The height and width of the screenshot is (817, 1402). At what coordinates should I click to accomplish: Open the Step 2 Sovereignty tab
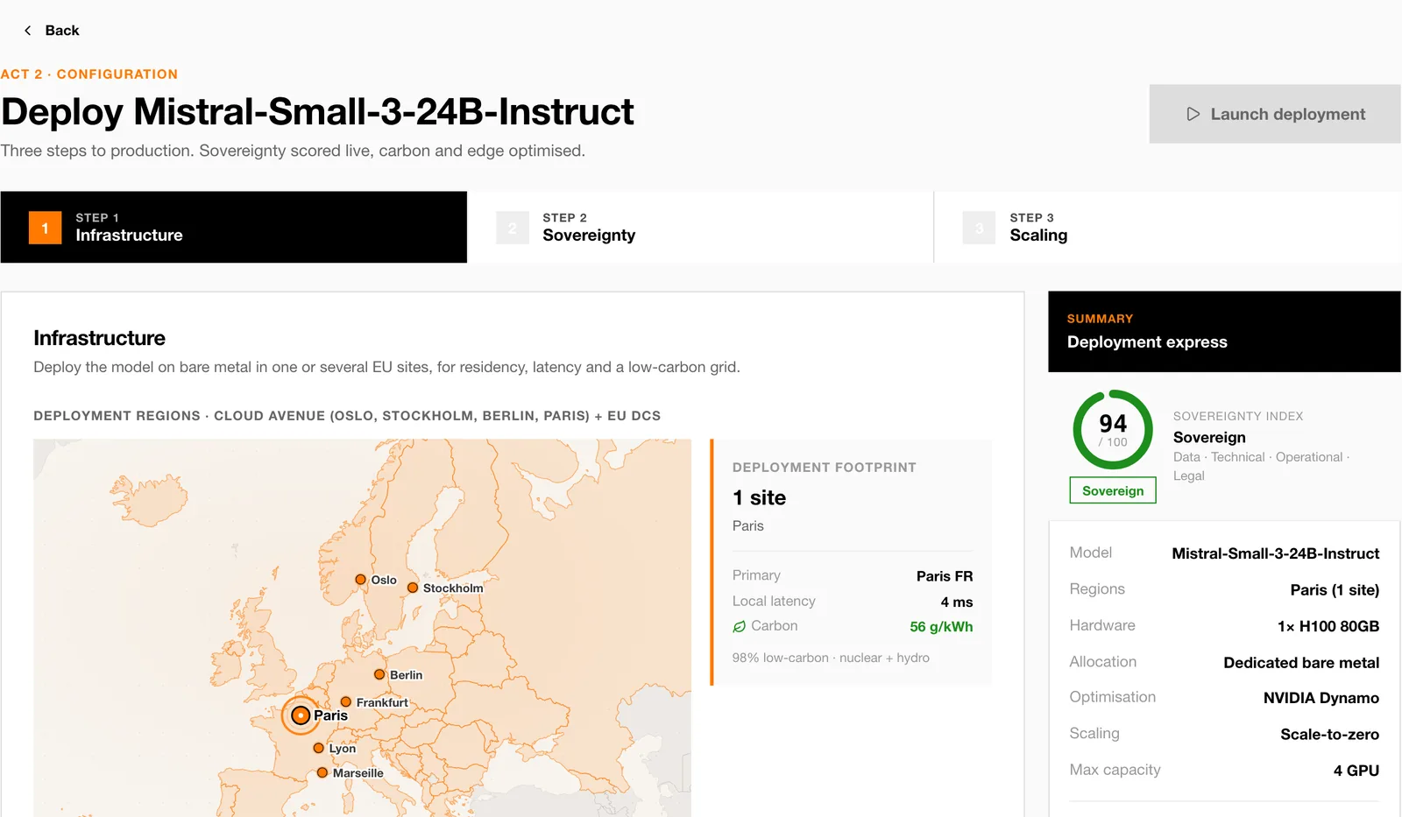pos(700,227)
